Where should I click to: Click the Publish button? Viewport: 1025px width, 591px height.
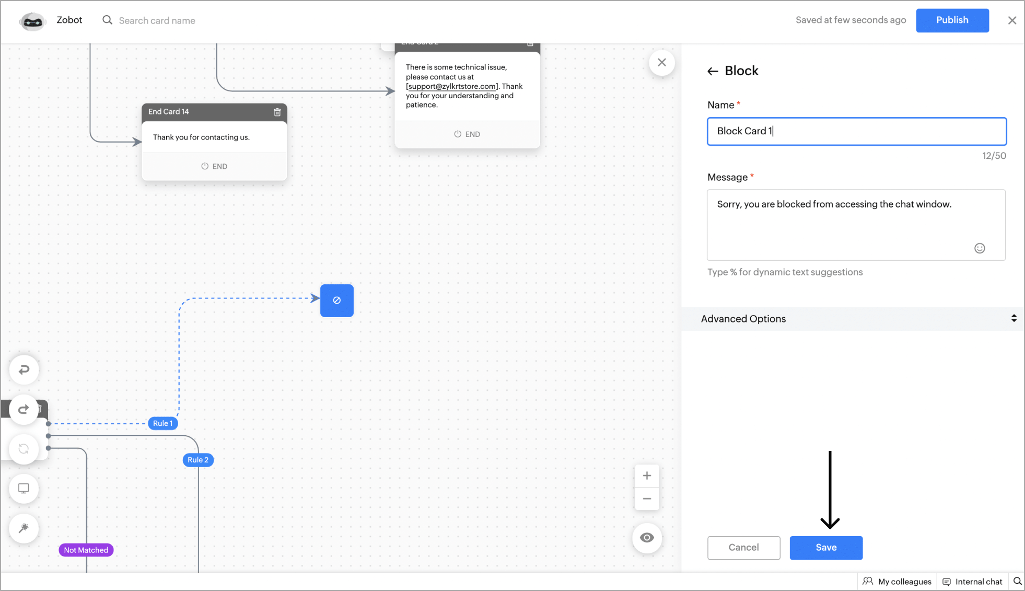coord(952,20)
